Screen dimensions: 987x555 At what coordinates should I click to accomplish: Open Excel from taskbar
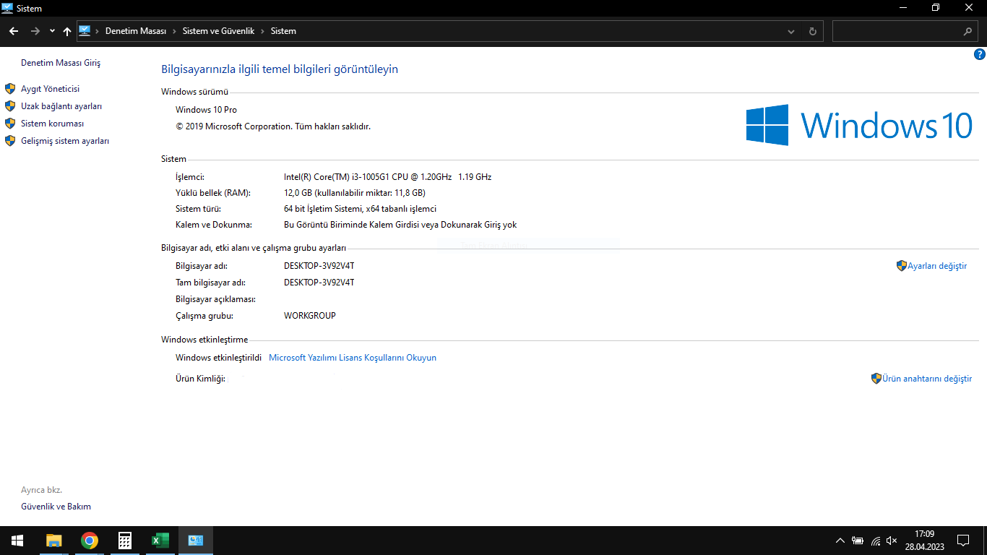pos(160,541)
